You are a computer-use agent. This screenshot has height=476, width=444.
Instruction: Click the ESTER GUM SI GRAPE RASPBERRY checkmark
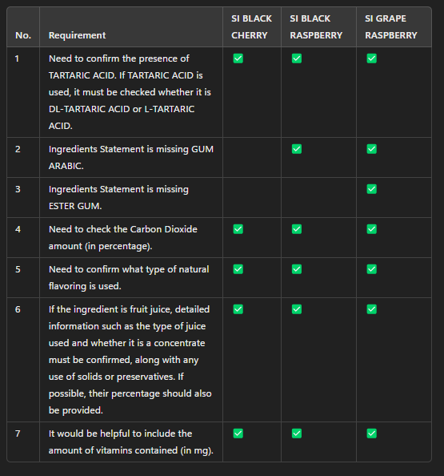coord(371,189)
